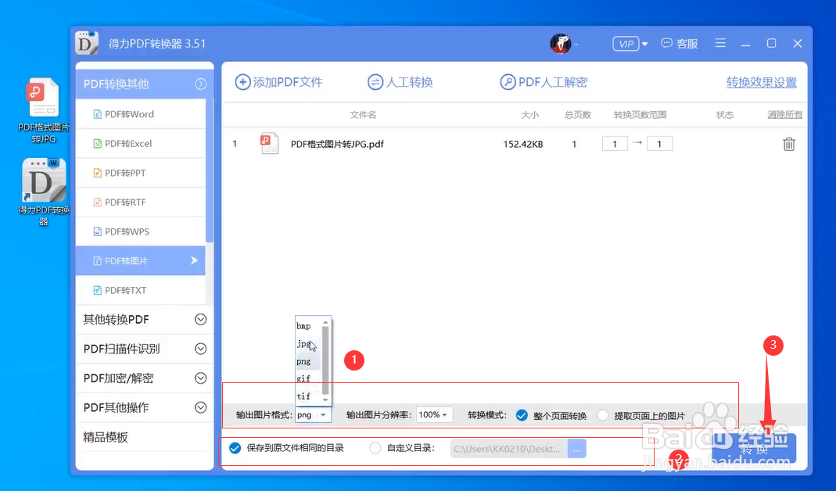Click the Add PDF file plus icon

click(x=242, y=82)
